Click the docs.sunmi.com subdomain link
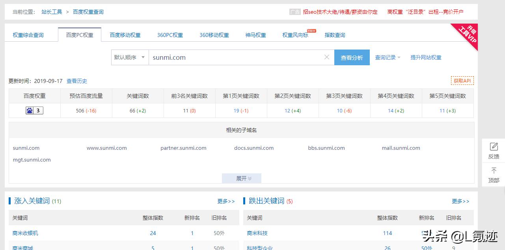 tap(253, 148)
